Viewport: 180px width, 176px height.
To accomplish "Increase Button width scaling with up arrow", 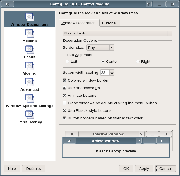I will click(x=112, y=71).
